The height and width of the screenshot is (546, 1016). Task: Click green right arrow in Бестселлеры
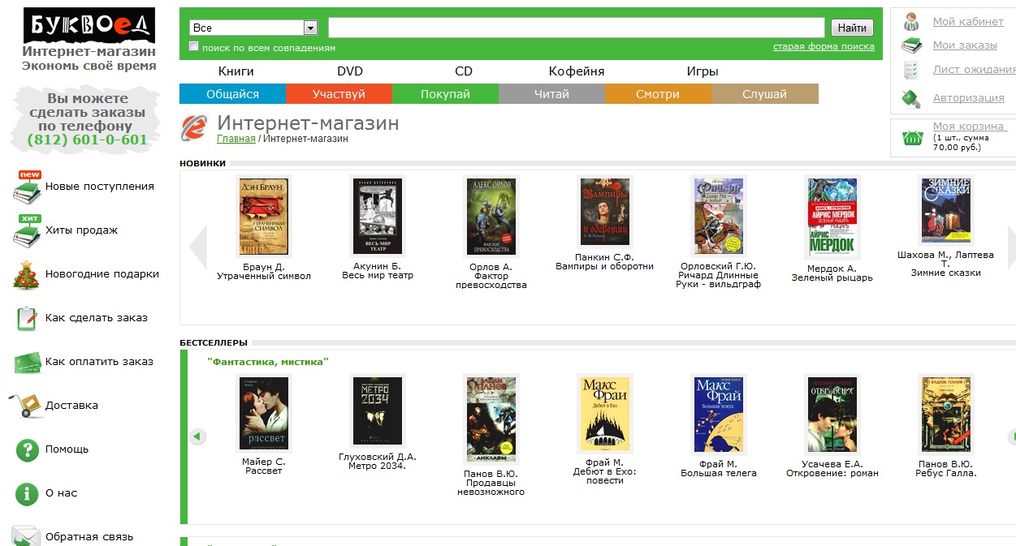(x=1012, y=436)
